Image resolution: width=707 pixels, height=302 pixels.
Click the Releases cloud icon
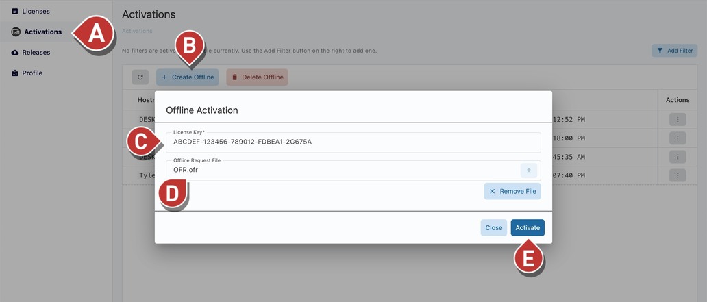coord(15,52)
